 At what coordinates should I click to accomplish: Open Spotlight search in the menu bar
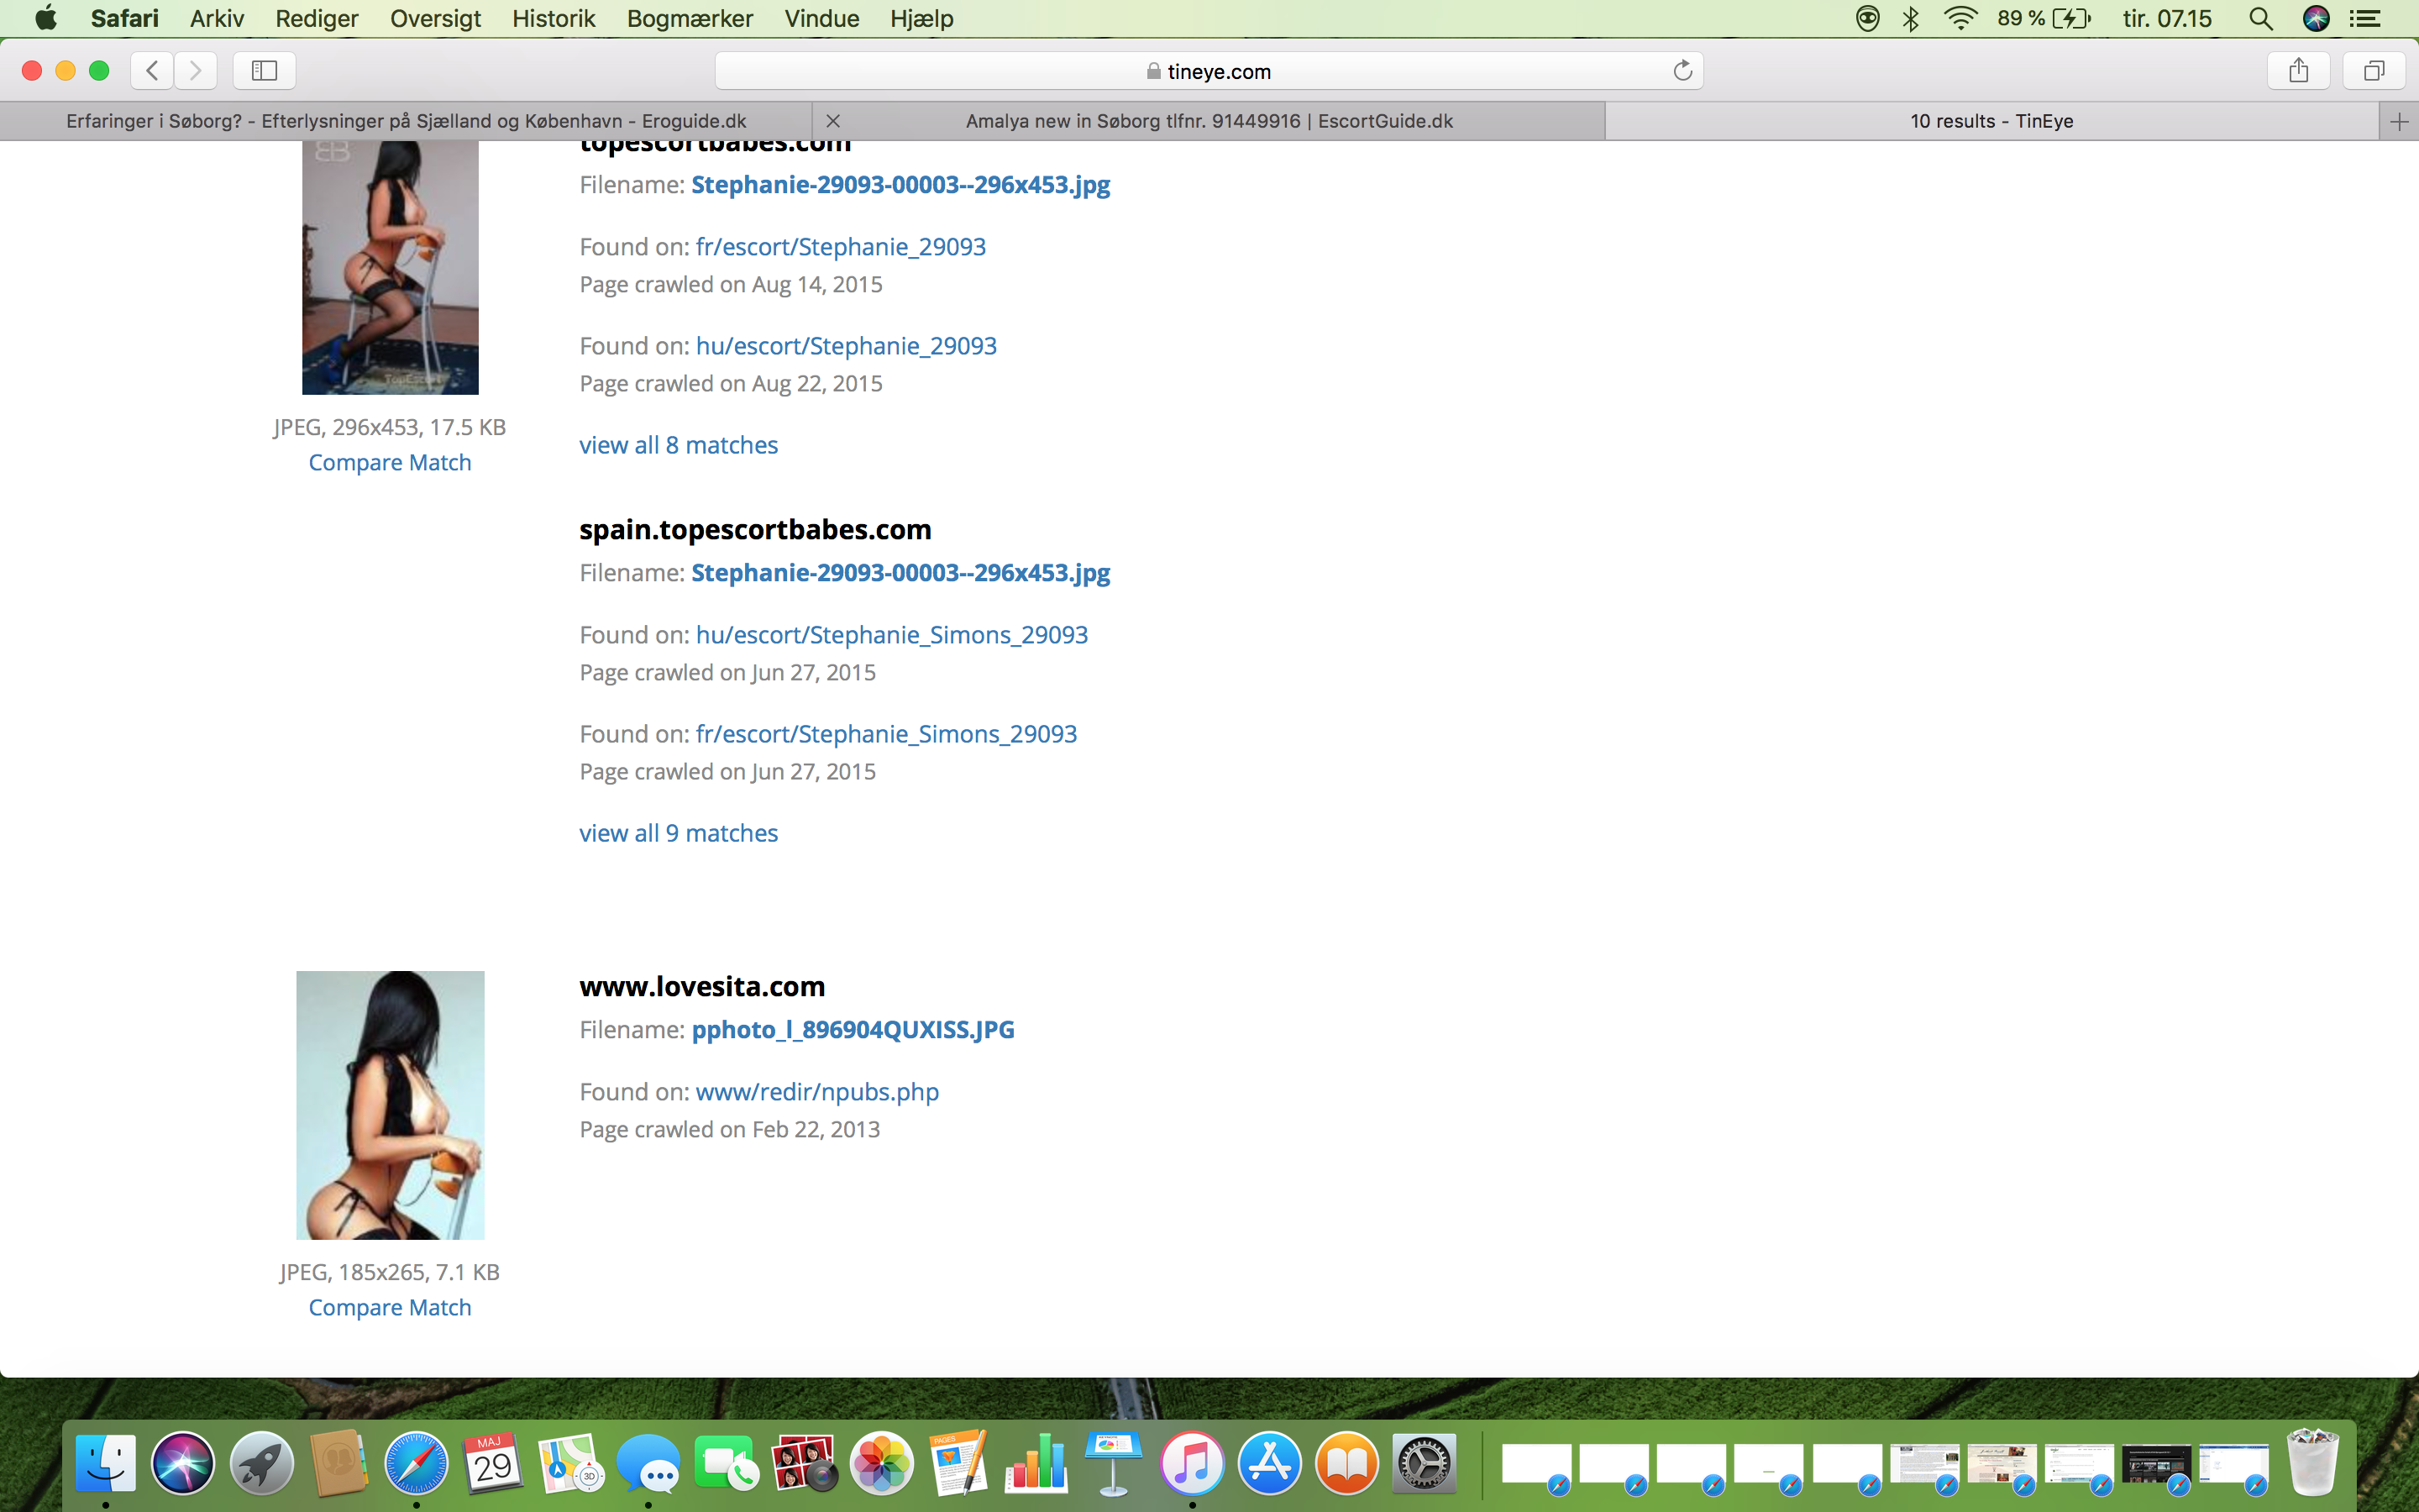[2260, 18]
